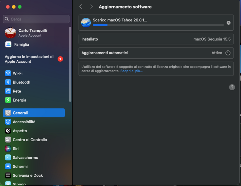Click the Salvaschermo icon
This screenshot has height=186, width=241.
pos(8,157)
